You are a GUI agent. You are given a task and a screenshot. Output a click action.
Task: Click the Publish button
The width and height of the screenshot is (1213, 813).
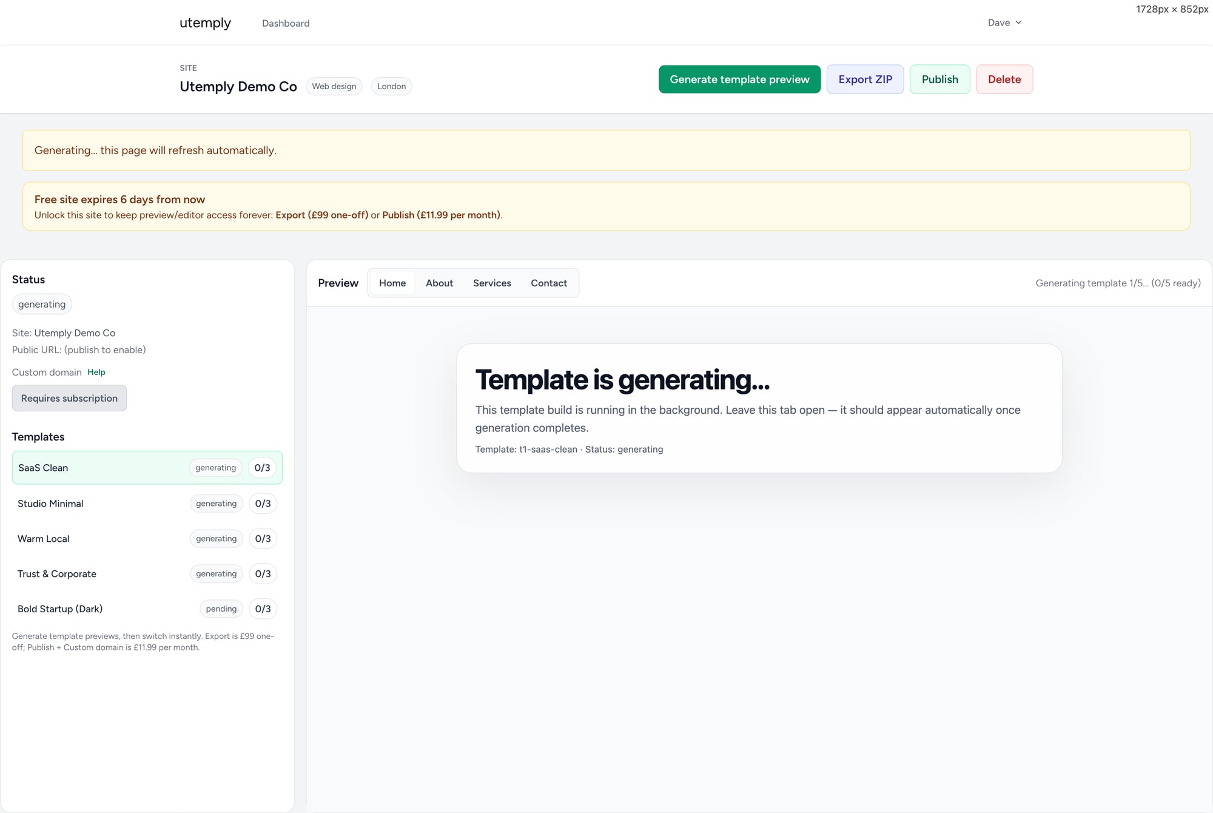pyautogui.click(x=939, y=79)
